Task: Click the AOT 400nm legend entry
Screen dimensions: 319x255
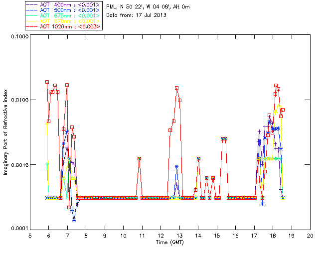Action: pyautogui.click(x=63, y=4)
